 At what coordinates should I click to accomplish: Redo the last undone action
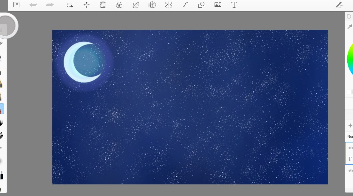pyautogui.click(x=50, y=5)
